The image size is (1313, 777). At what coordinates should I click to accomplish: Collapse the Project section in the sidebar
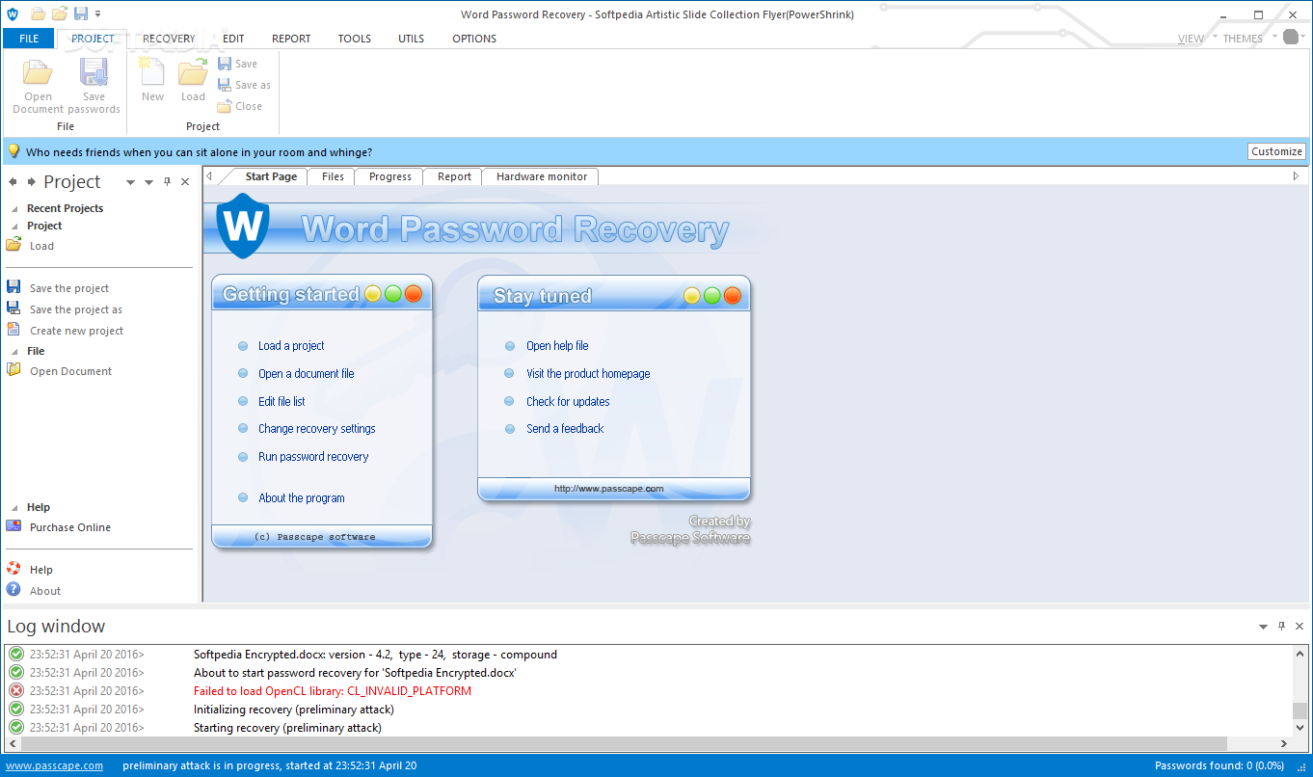click(14, 226)
